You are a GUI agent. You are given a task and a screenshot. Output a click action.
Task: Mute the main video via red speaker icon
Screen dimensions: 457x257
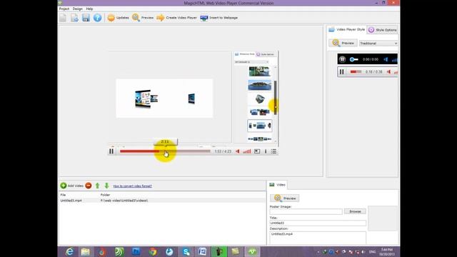(x=238, y=151)
